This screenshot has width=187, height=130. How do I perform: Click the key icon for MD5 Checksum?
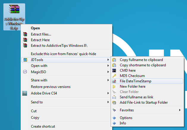pos(114,76)
